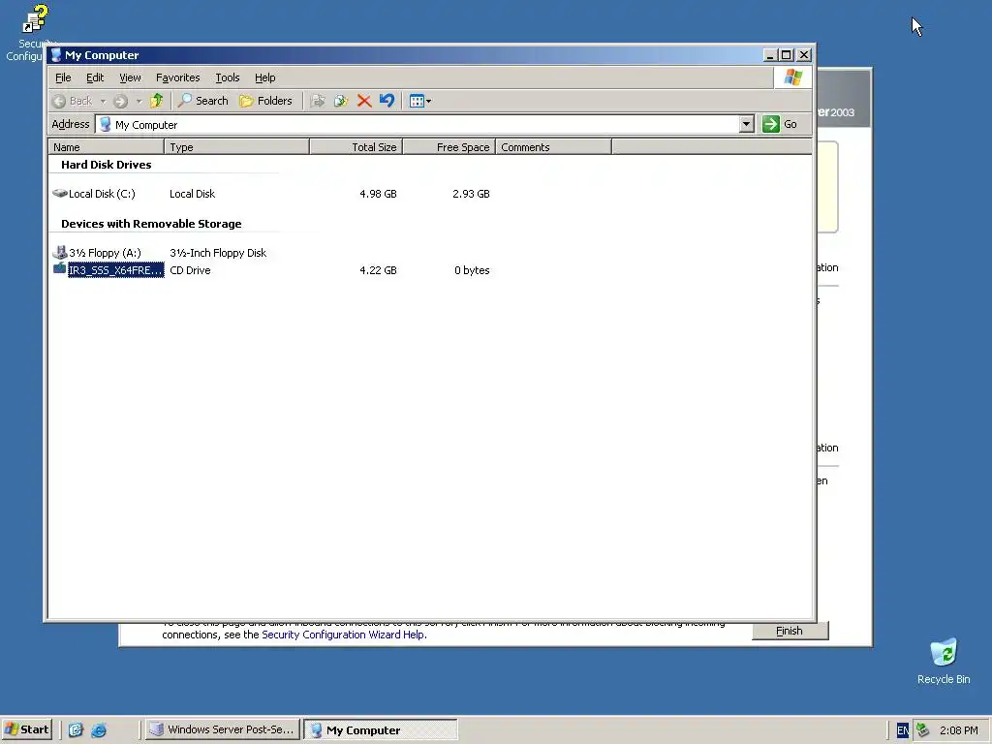Select the Local Disk (C:) drive icon
Viewport: 992px width, 744px height.
click(x=60, y=193)
